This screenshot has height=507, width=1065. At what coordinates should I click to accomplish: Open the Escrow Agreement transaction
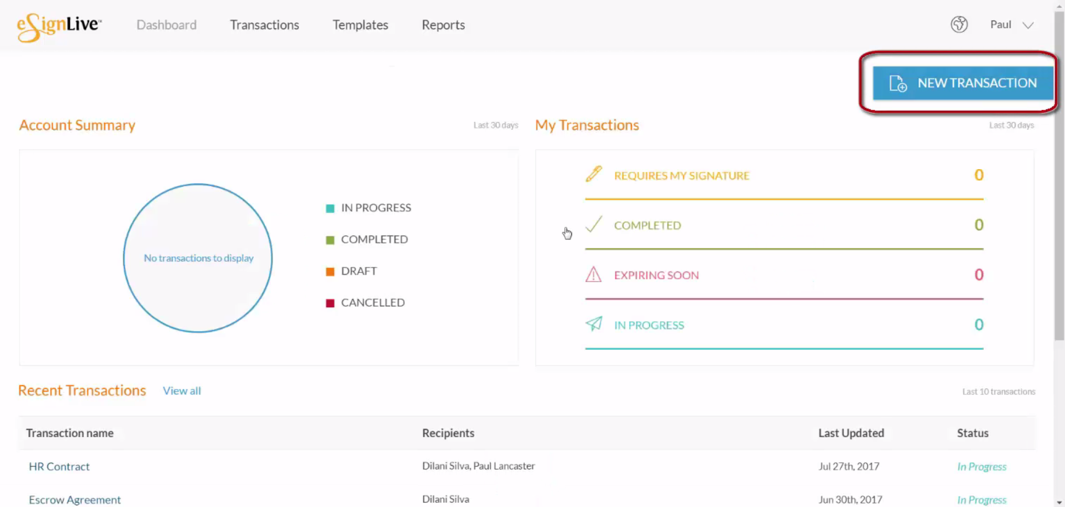(74, 500)
